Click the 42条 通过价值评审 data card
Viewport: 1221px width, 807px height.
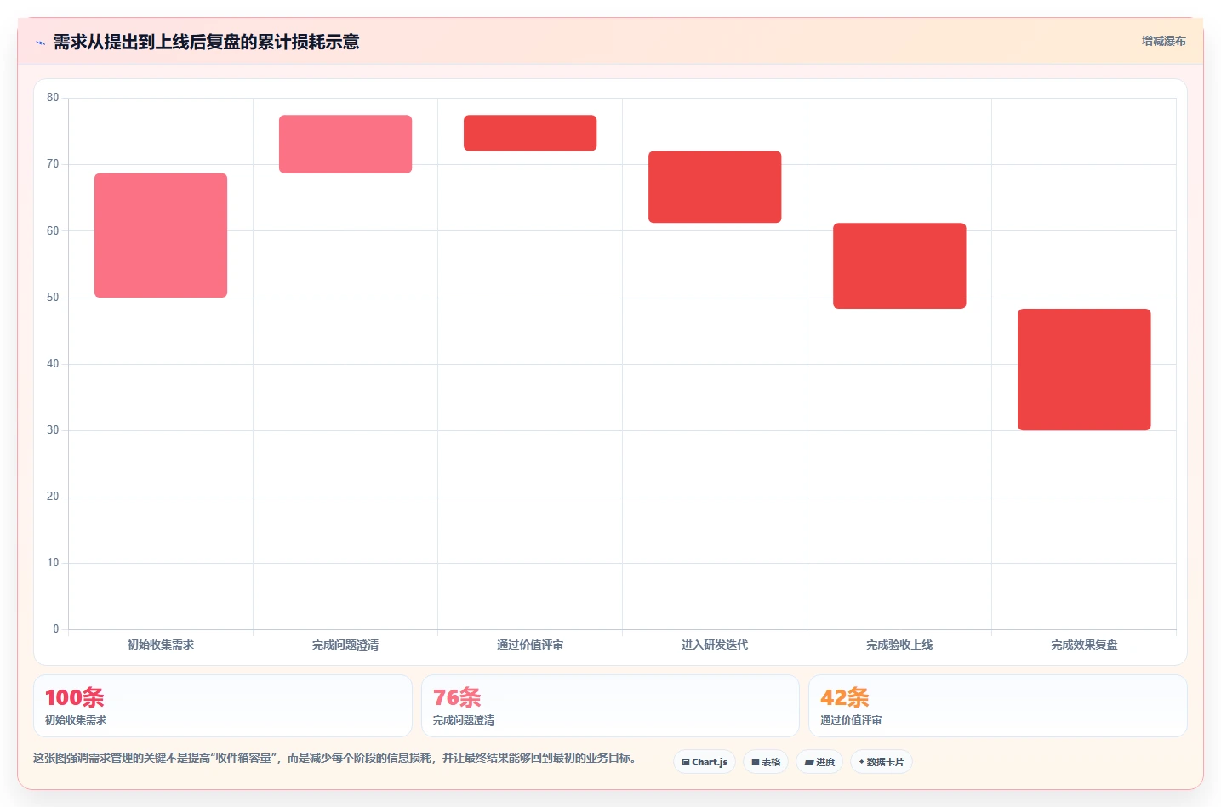pos(997,706)
